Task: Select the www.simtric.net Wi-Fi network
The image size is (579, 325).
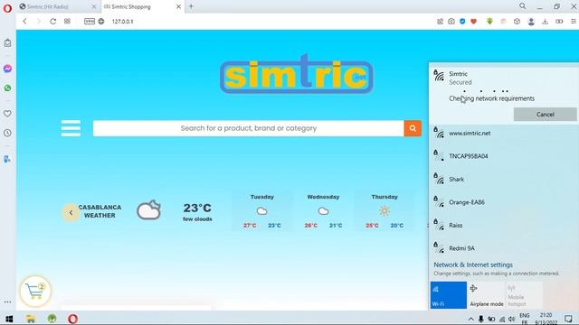Action: click(504, 133)
